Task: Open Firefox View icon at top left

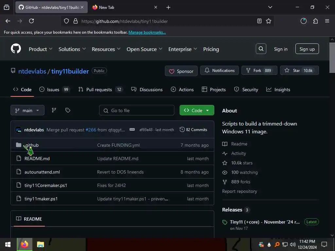Action: 7,7
